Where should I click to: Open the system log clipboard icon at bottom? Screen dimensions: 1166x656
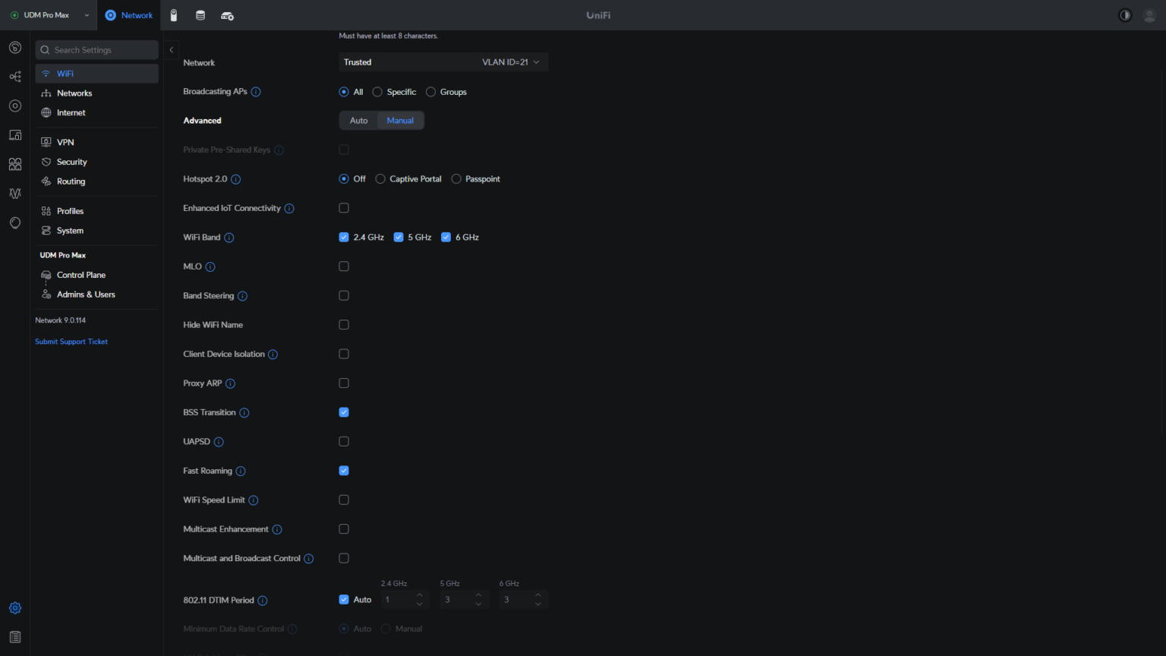(x=14, y=636)
